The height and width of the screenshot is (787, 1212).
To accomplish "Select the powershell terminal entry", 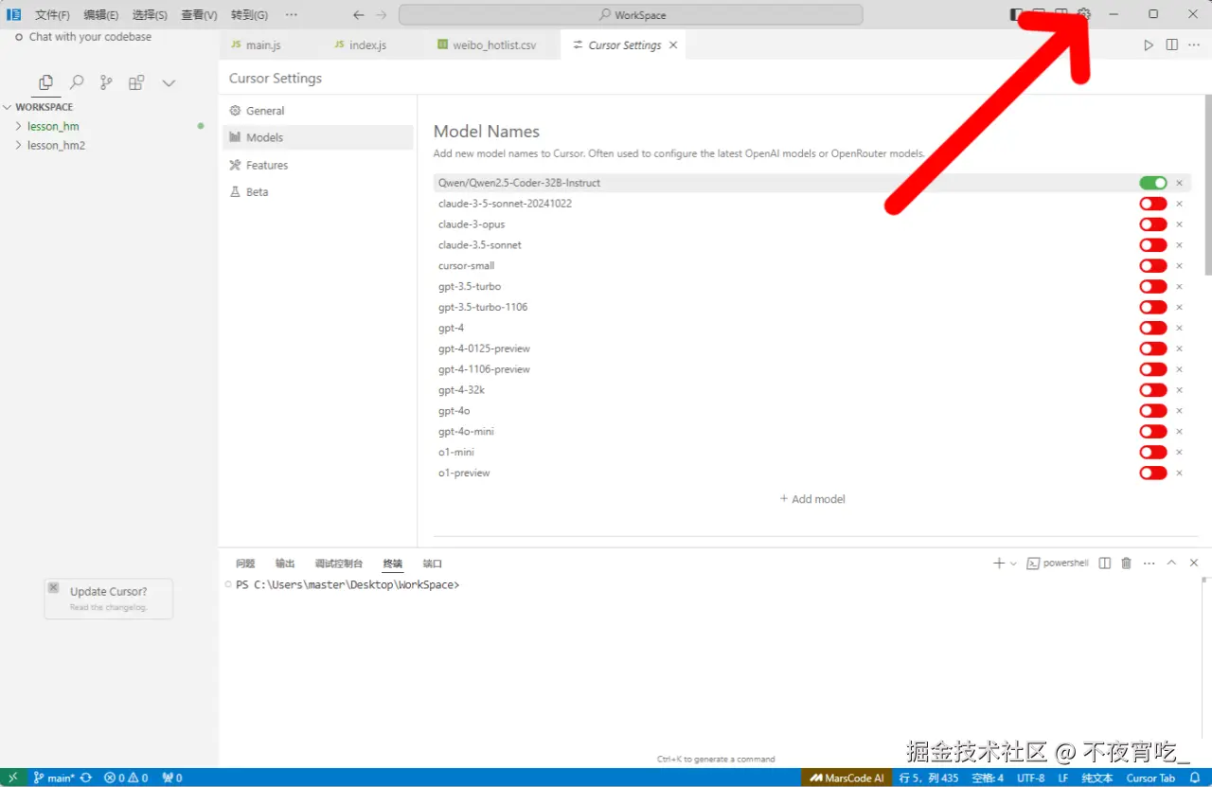I will [1059, 563].
